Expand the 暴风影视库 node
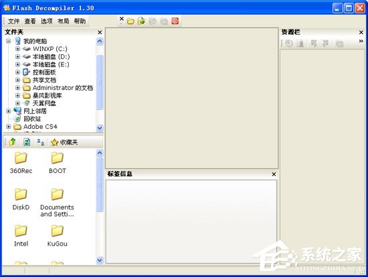 pos(17,95)
